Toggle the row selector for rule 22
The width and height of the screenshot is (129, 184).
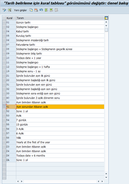(x=4, y=80)
